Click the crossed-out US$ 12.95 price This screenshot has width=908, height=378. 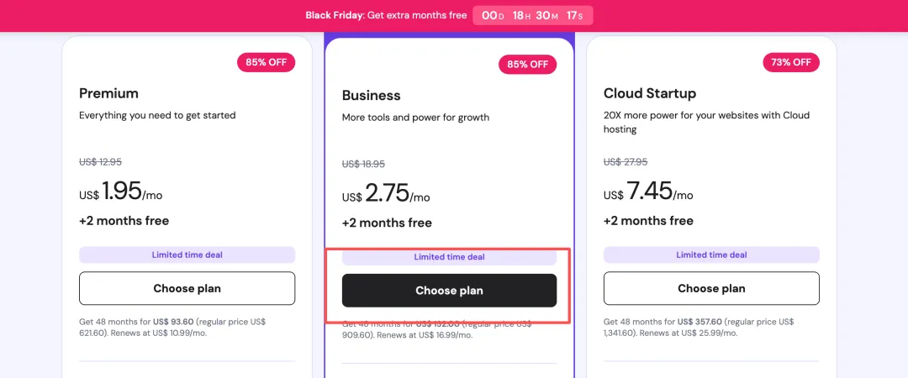tap(100, 162)
